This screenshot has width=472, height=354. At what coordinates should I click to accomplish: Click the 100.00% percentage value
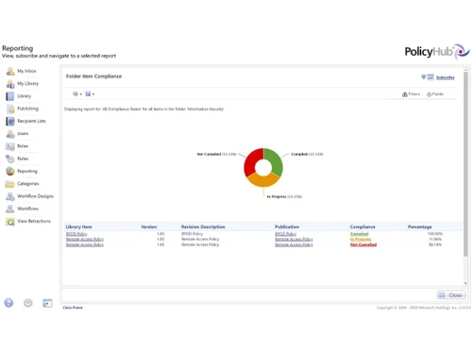point(435,234)
